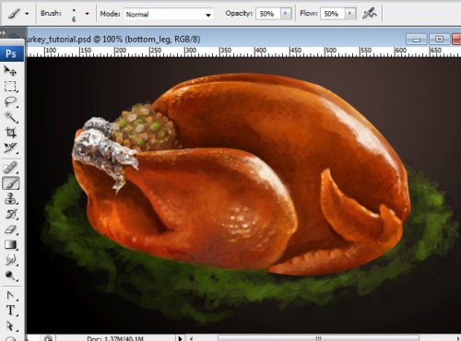Screen dimensions: 461x341
Task: Select the Dodge tool
Action: coord(10,276)
